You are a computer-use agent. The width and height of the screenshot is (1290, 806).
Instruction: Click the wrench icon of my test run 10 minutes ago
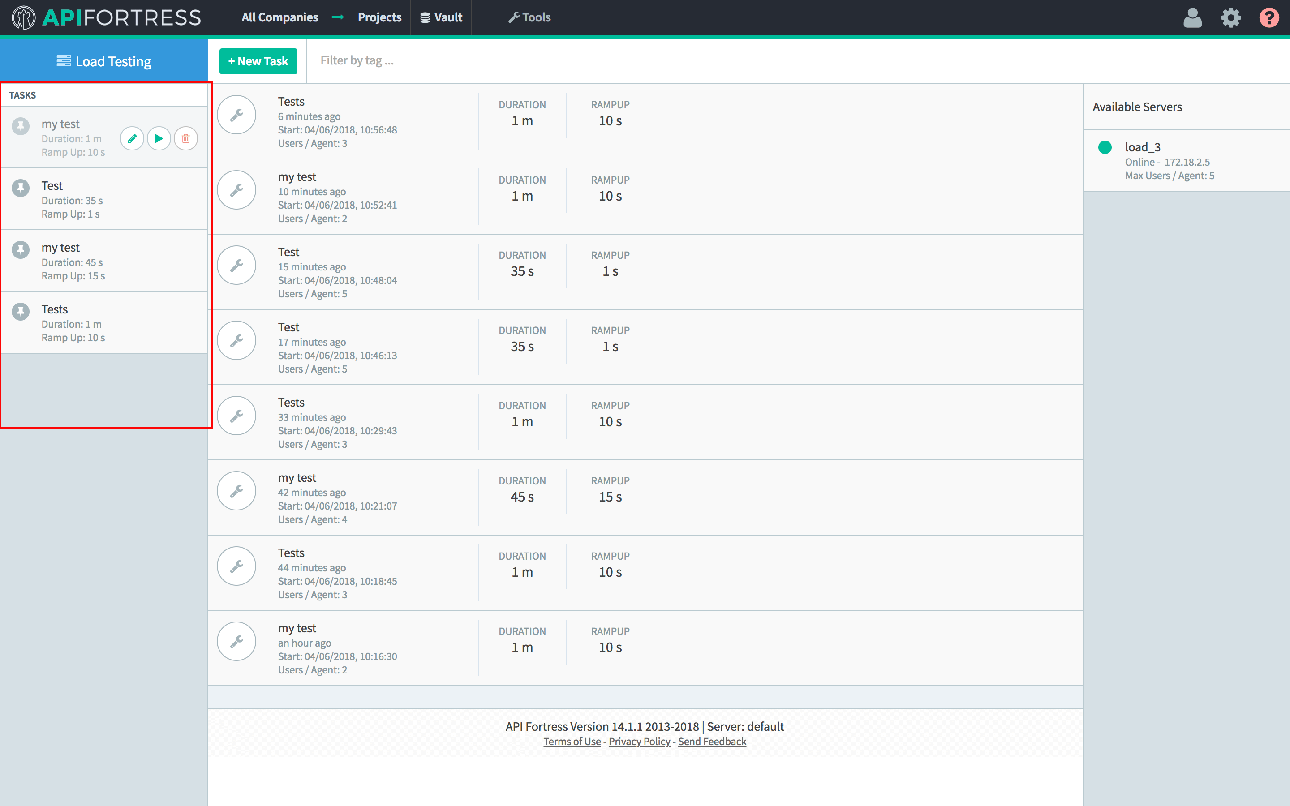(x=236, y=190)
